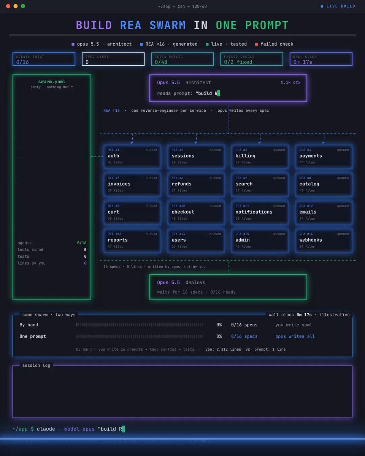The image size is (365, 456).
Task: Click the red failed check legend square
Action: (x=257, y=44)
